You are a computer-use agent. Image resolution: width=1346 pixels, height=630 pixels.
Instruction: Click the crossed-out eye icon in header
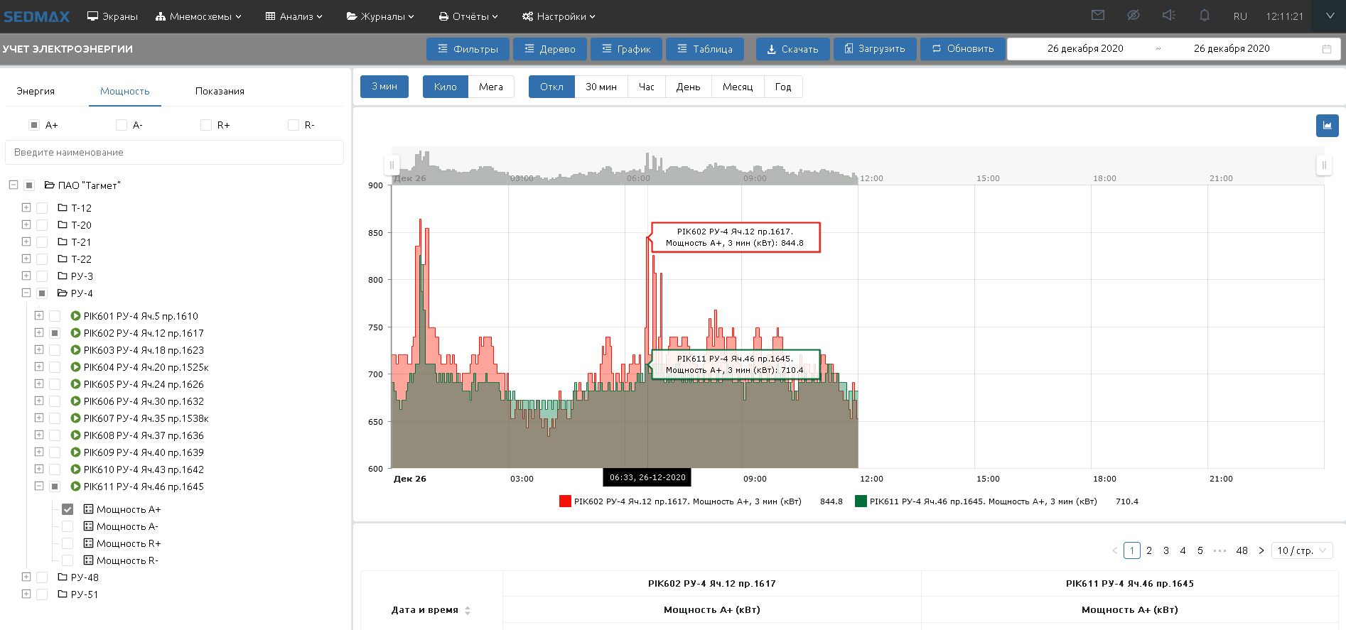pos(1134,16)
